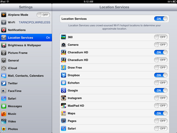Open FaceTime settings
The width and height of the screenshot is (177, 133).
pyautogui.click(x=26, y=91)
